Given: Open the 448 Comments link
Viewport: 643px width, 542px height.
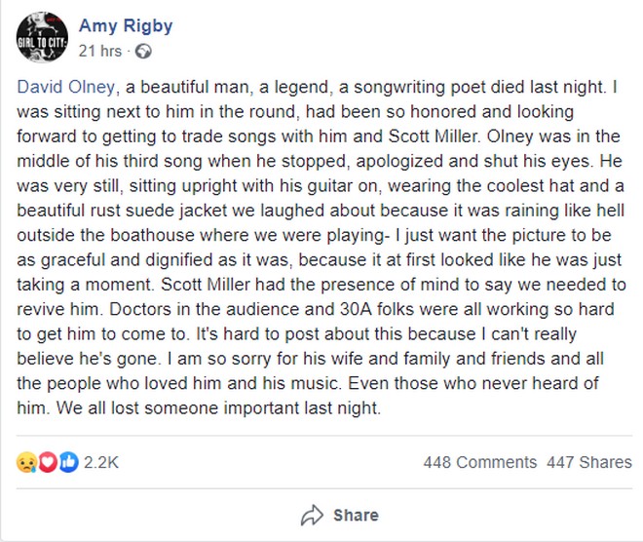Looking at the screenshot, I should click(x=479, y=463).
